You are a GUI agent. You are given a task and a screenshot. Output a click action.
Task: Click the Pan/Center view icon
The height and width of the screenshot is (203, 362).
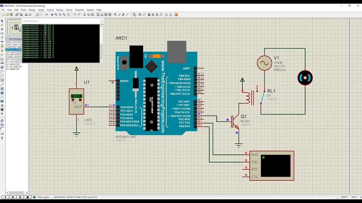pyautogui.click(x=52, y=15)
